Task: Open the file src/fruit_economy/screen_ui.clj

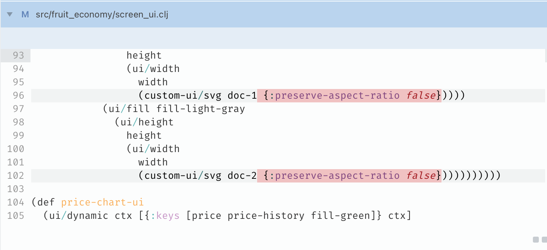Action: 102,14
